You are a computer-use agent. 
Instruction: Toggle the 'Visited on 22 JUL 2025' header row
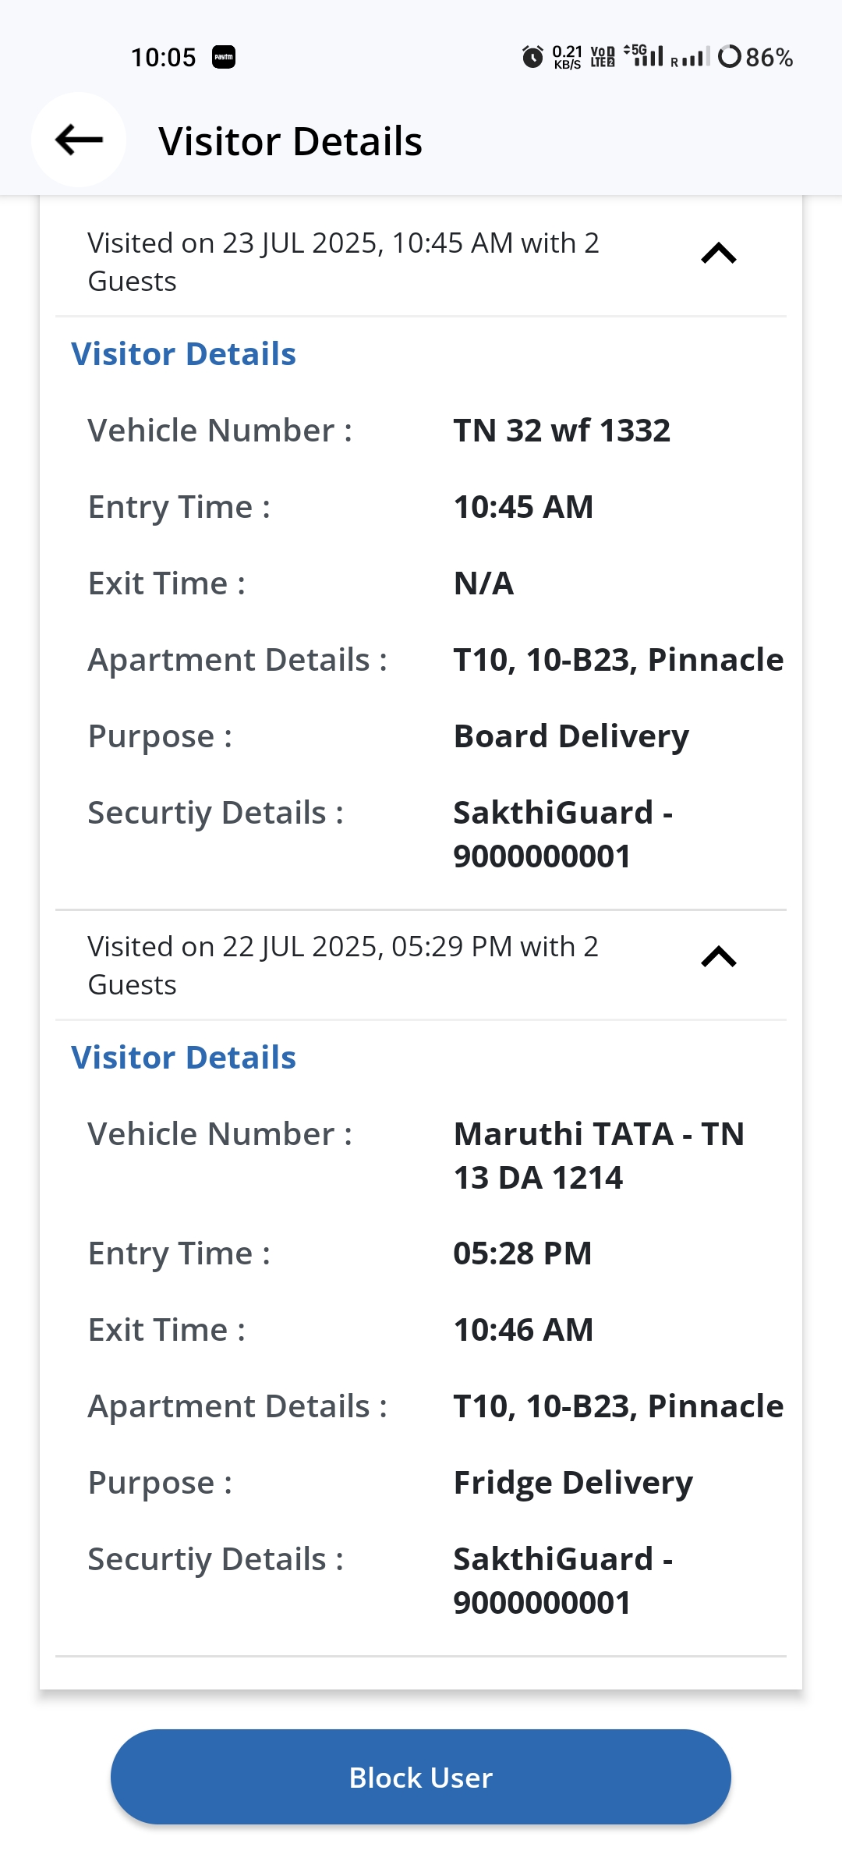[x=343, y=965]
